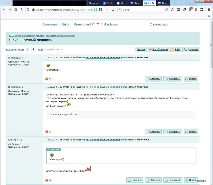Open page actions three-dot menu
The image size is (213, 185).
[x=108, y=9]
